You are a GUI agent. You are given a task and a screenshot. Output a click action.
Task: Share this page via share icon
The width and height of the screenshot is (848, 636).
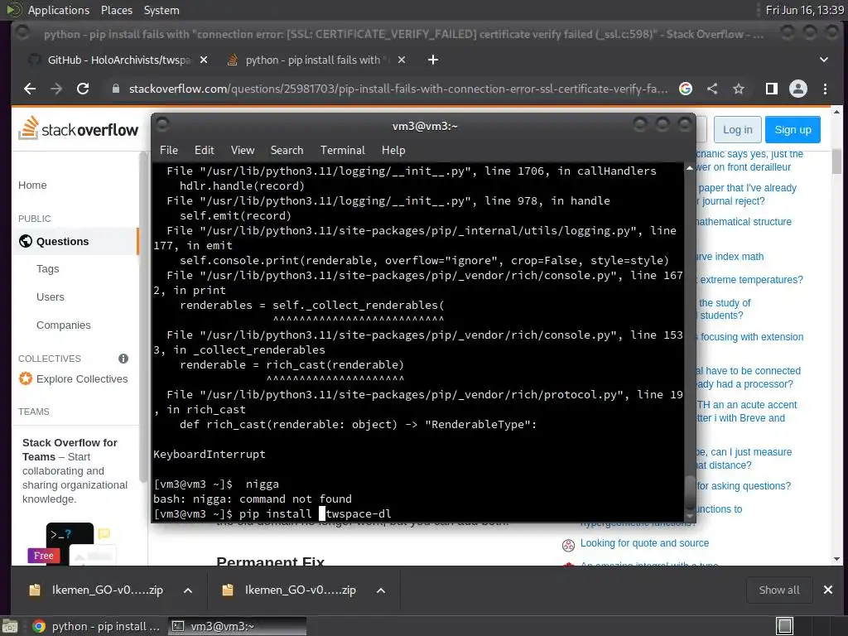point(712,89)
